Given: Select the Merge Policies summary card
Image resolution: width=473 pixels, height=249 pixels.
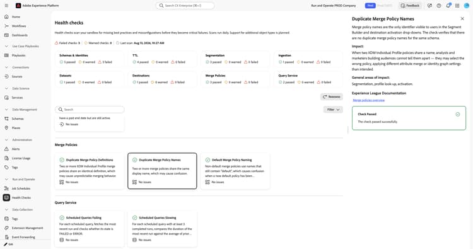Looking at the screenshot, I should [235, 79].
